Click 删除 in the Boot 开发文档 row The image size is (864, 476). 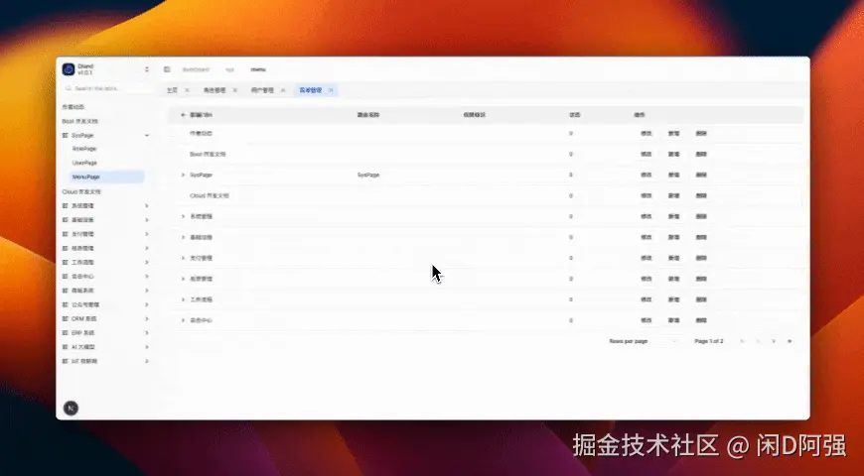pos(701,154)
